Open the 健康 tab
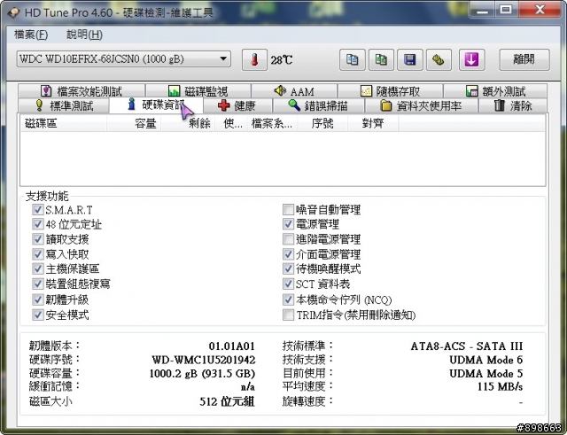 [x=237, y=106]
